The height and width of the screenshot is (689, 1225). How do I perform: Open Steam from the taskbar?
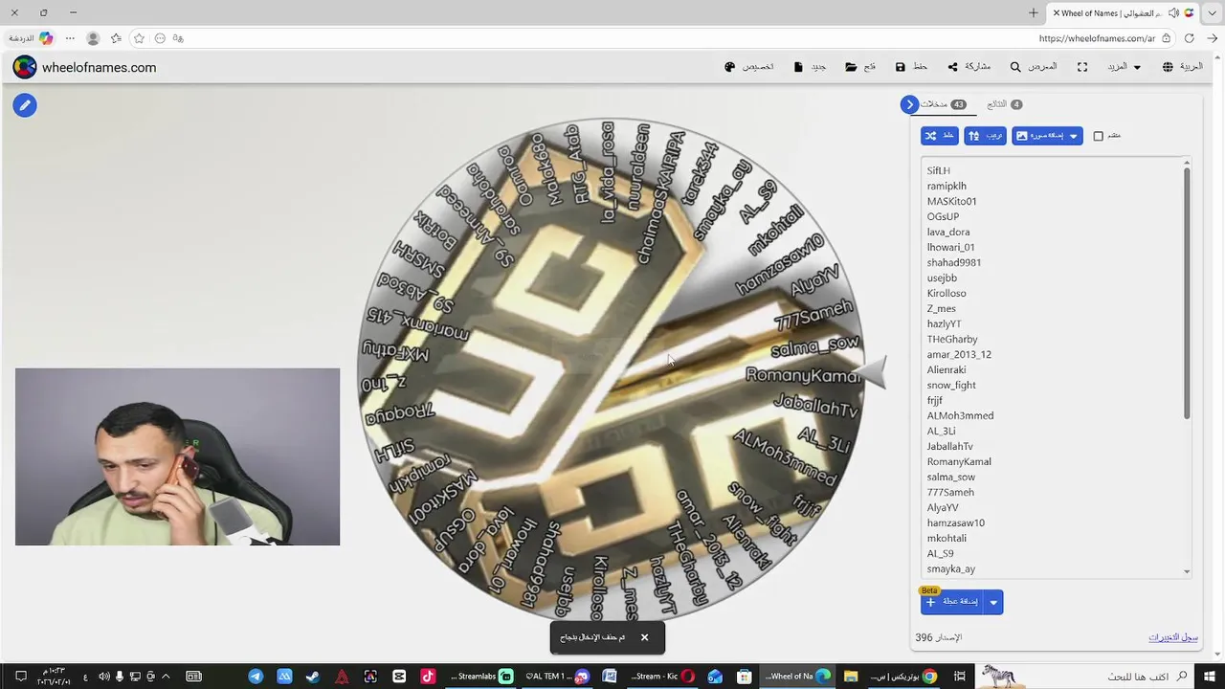tap(313, 677)
